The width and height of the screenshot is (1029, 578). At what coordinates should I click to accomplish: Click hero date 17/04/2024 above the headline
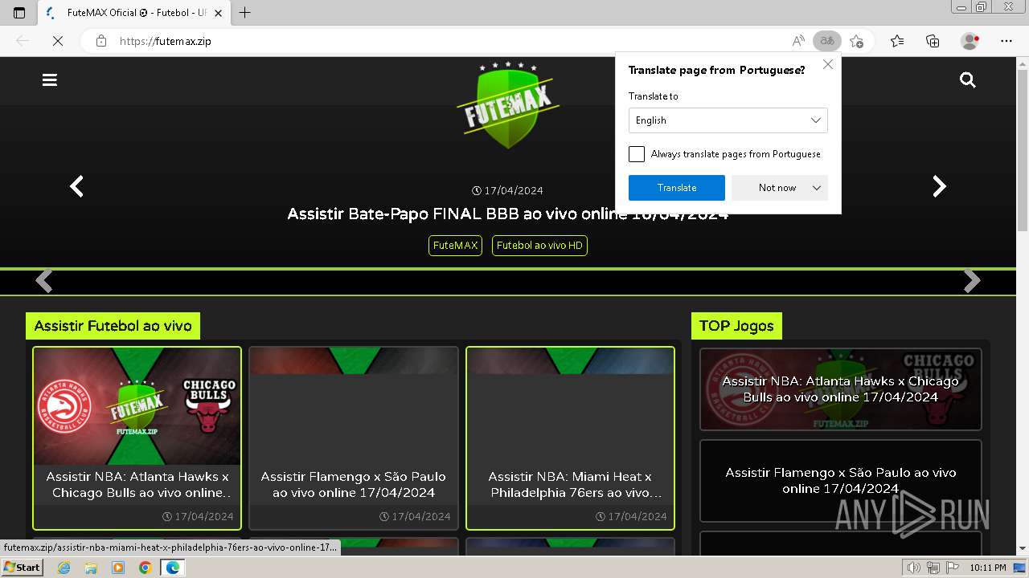[507, 190]
